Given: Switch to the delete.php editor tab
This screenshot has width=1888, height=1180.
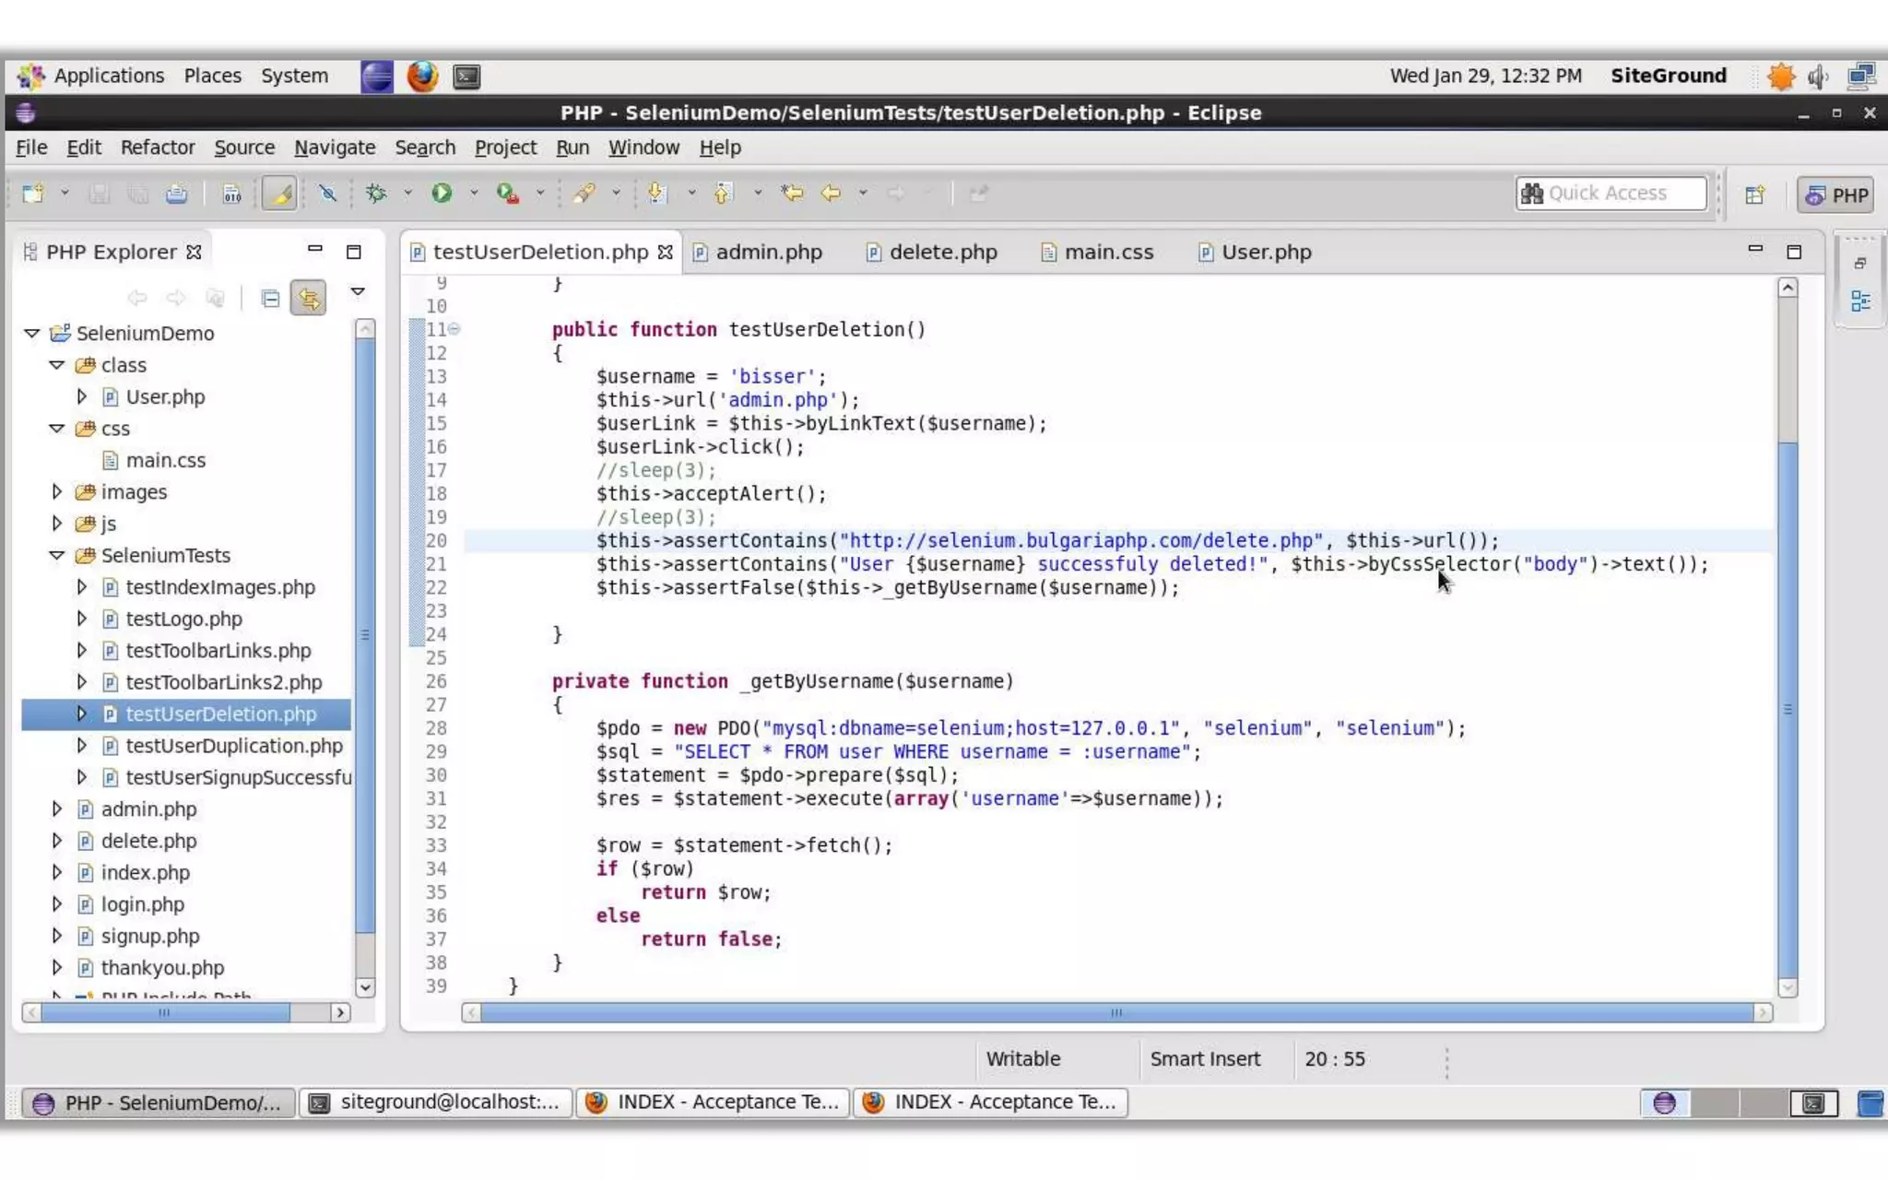Looking at the screenshot, I should (x=942, y=252).
